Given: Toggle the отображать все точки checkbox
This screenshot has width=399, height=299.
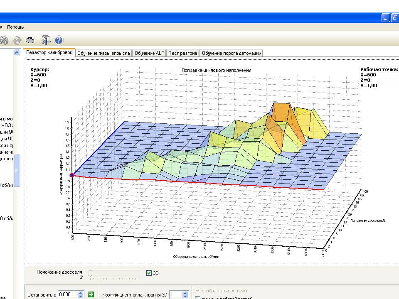Looking at the screenshot, I should click(197, 290).
